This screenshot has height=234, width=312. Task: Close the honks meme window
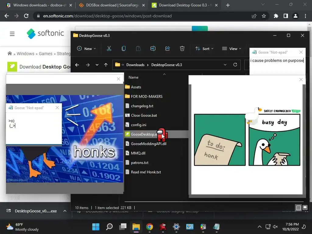119,79
